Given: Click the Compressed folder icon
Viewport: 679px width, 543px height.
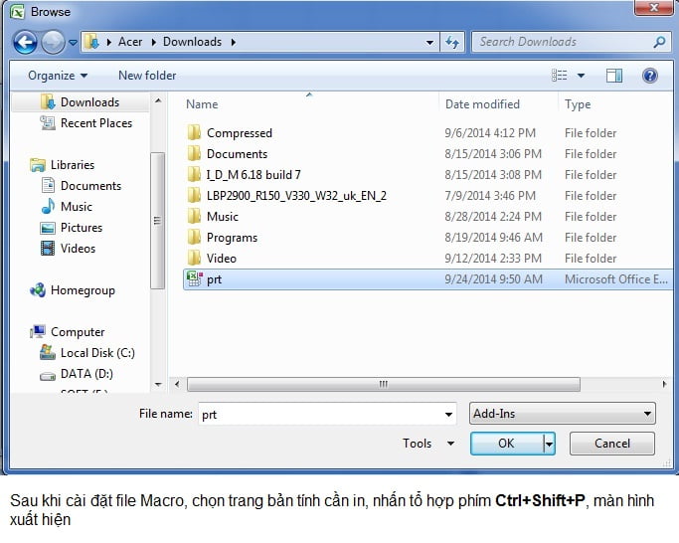Looking at the screenshot, I should point(194,133).
